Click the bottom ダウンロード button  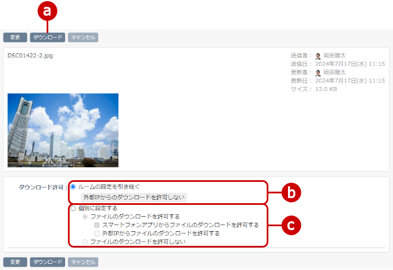click(47, 262)
